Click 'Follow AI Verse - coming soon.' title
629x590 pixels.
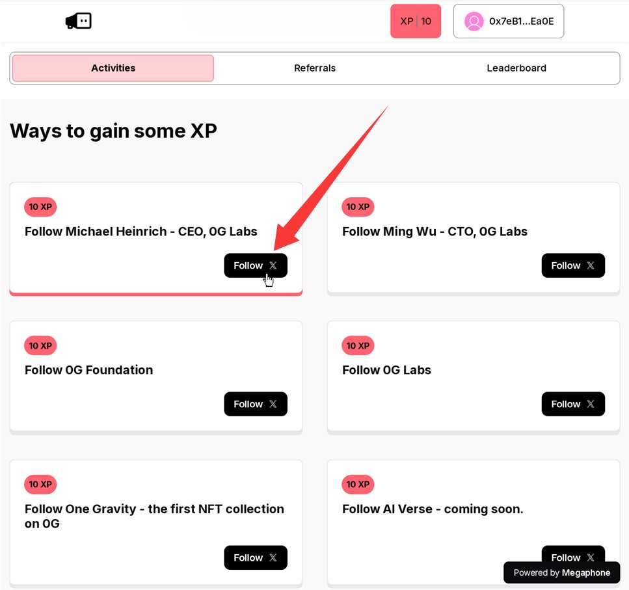(433, 509)
